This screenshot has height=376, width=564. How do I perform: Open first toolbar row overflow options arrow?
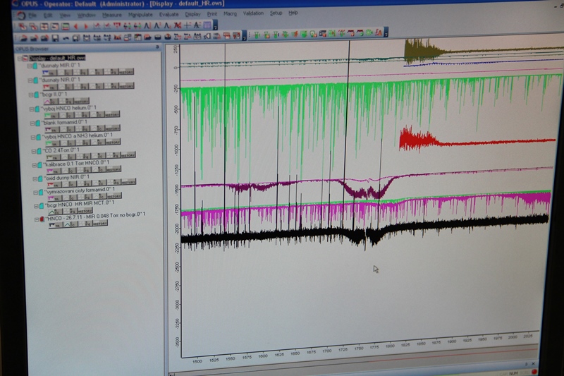click(215, 25)
